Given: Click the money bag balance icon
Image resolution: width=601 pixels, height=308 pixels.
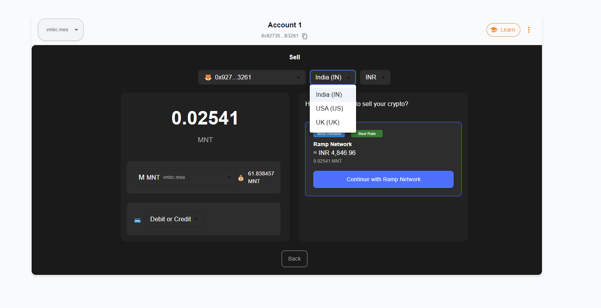Looking at the screenshot, I should point(241,178).
